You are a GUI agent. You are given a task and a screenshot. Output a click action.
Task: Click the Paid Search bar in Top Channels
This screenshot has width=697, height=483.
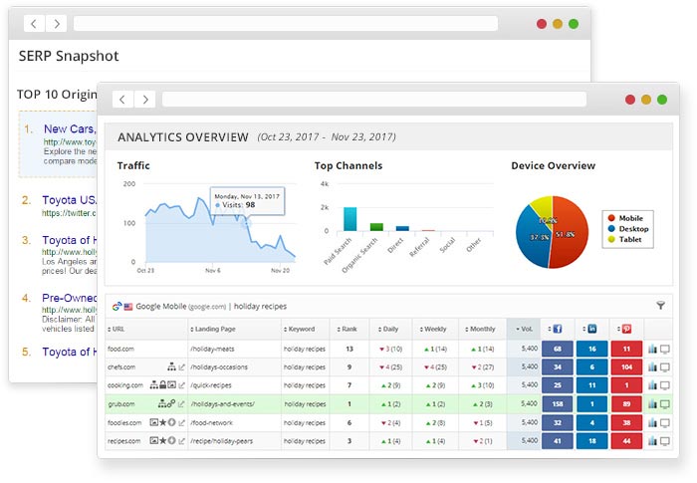pos(350,219)
